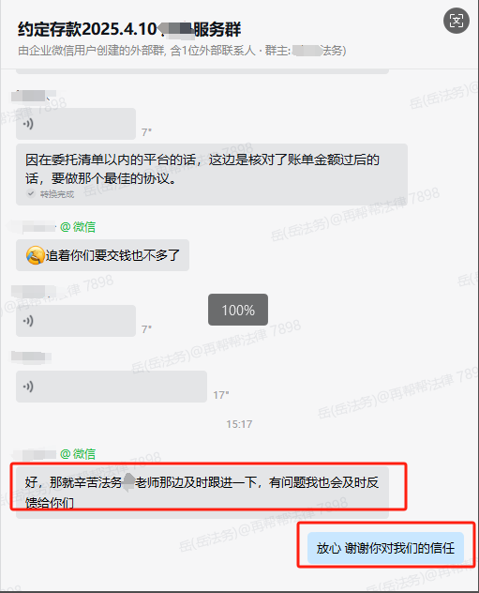Screen dimensions: 479x593
Task: Click the checkmark icon beside 转换完成
Action: [x=31, y=193]
